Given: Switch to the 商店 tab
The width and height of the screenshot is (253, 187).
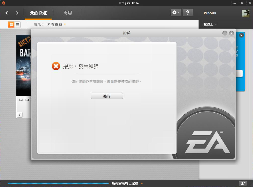Looking at the screenshot, I should pos(68,13).
